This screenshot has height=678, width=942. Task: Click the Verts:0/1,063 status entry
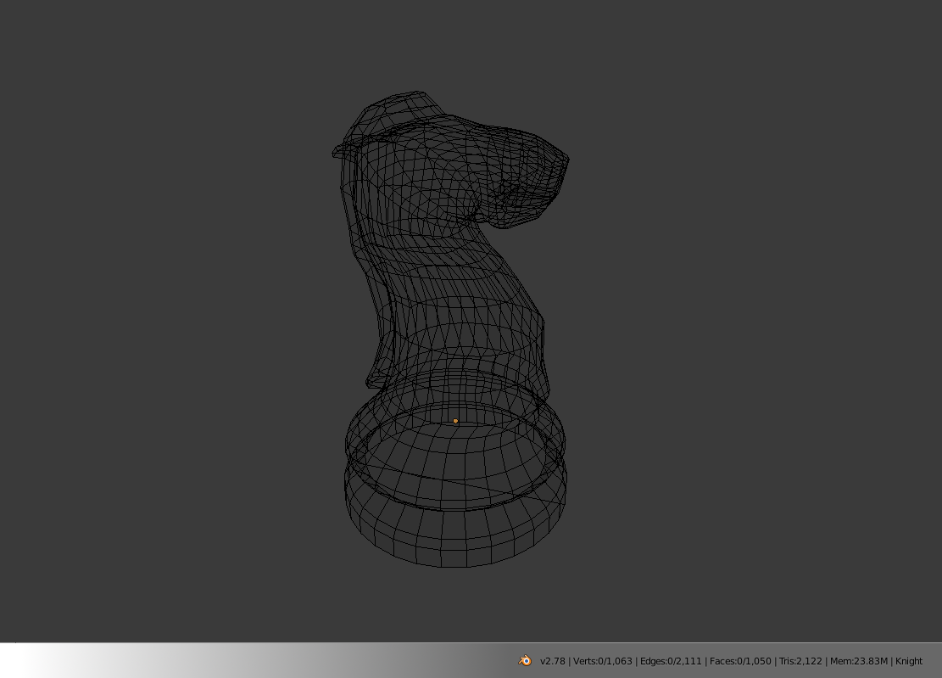click(x=603, y=661)
